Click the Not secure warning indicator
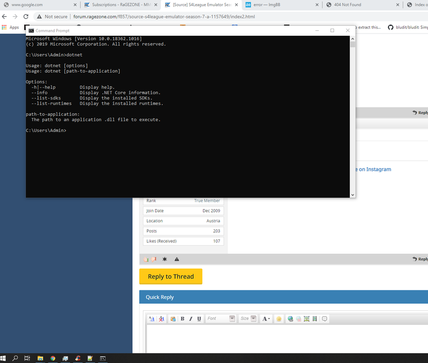428x363 pixels. [x=52, y=17]
